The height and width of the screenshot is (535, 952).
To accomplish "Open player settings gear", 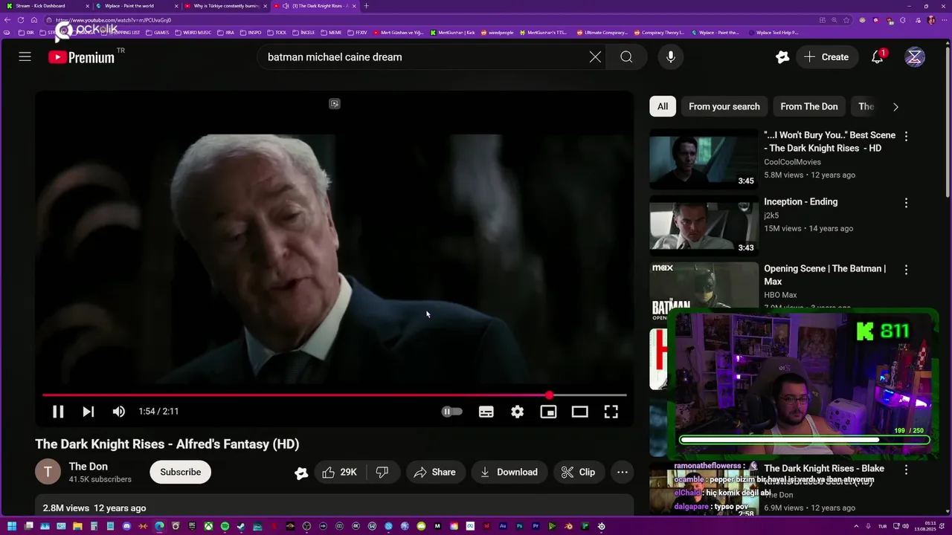I will click(x=518, y=412).
